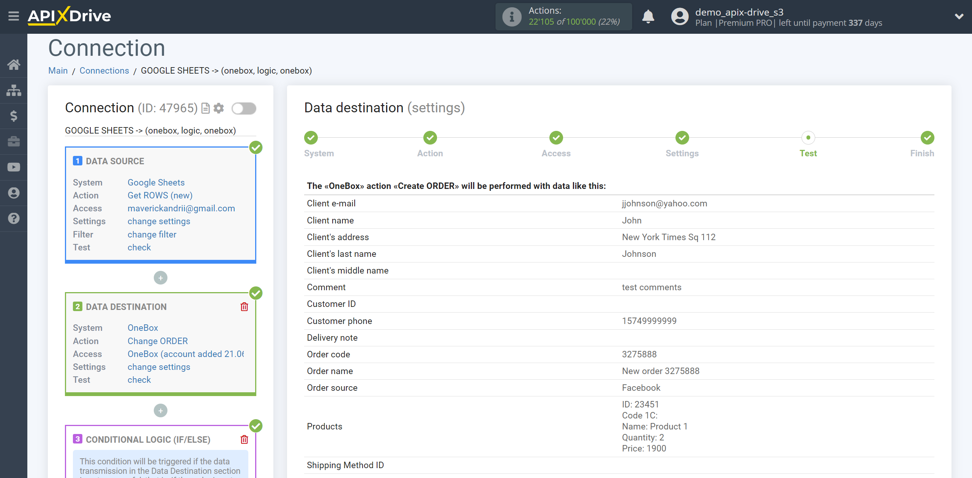Click customer phone 15749999999
The width and height of the screenshot is (972, 478).
649,321
